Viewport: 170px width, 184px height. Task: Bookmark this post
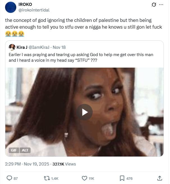(122, 178)
